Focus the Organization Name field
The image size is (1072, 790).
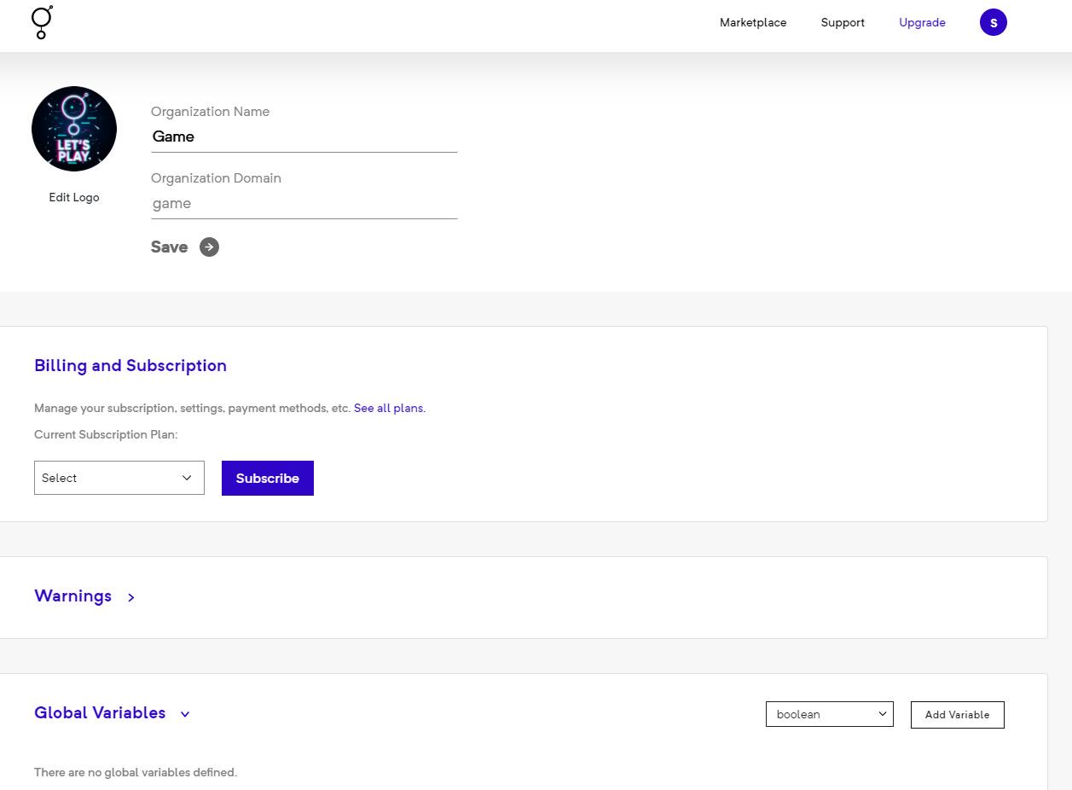click(x=304, y=137)
